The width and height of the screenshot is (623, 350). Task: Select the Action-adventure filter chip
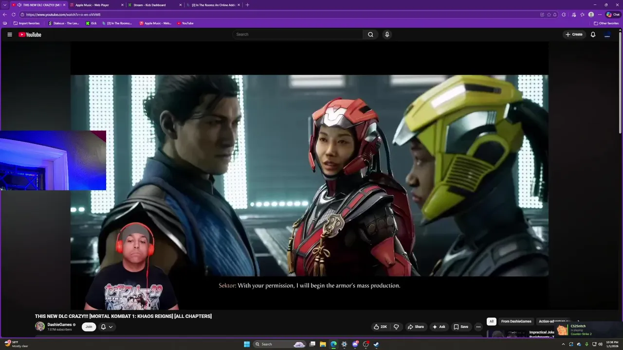[x=554, y=321]
